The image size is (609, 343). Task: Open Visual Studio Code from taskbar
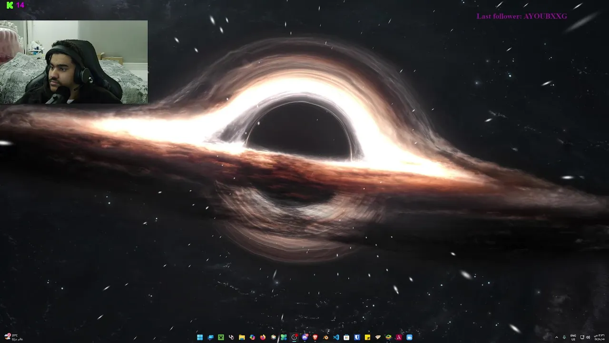pos(336,337)
